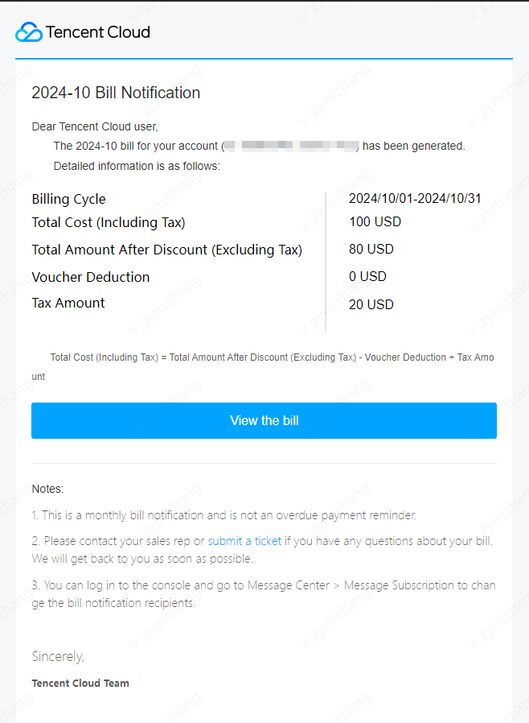Screen dimensions: 529x723
Task: Click the Total Cost formula explanation text
Action: click(x=263, y=366)
